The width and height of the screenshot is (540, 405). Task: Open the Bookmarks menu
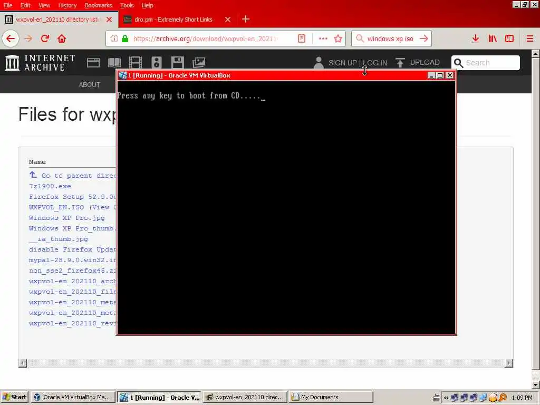coord(98,5)
